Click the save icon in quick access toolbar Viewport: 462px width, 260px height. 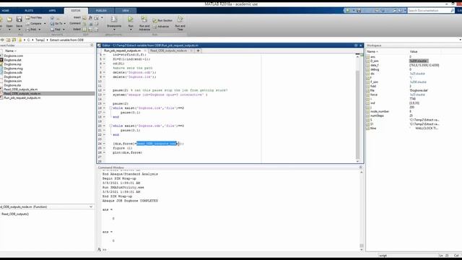(x=359, y=11)
